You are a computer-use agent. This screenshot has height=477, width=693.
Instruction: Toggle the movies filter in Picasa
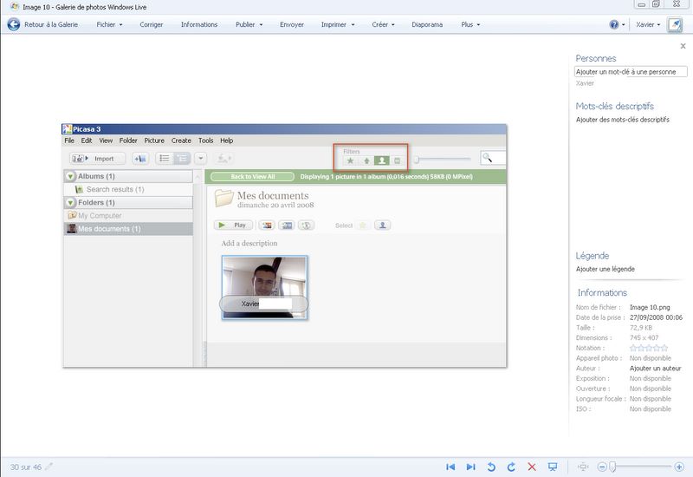click(x=397, y=160)
